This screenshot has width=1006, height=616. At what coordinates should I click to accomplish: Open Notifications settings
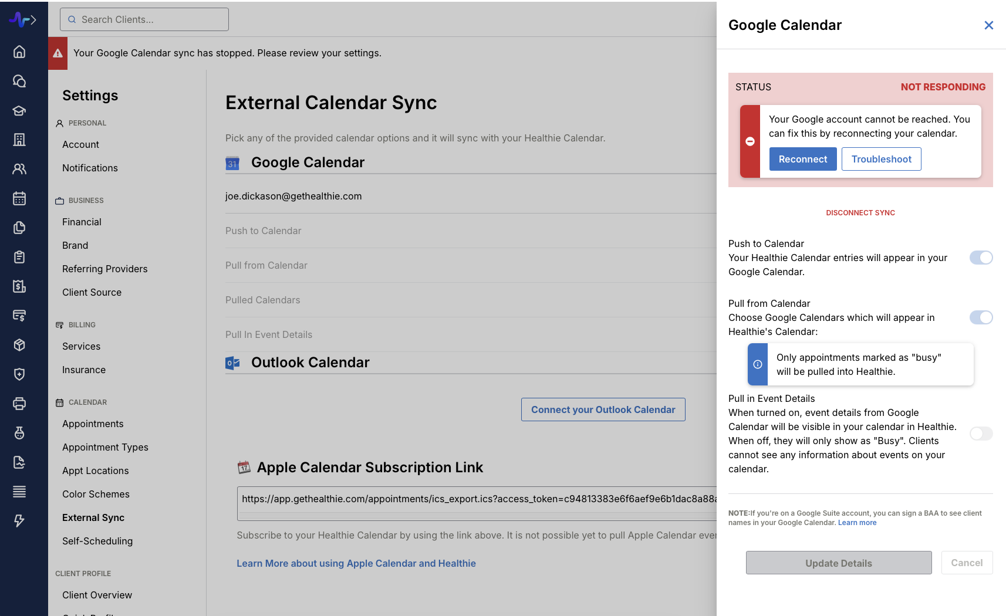click(90, 168)
